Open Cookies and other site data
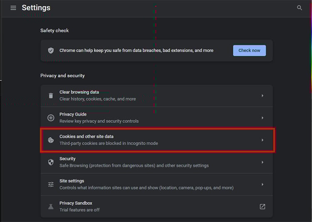Screen dimensions: 312x222 156,140
